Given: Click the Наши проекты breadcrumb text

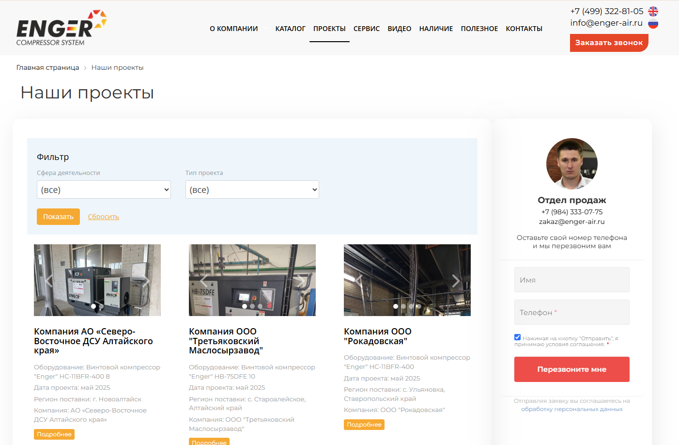Looking at the screenshot, I should point(117,67).
